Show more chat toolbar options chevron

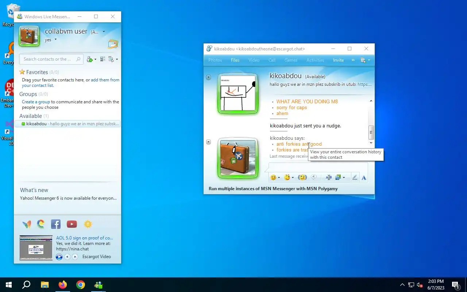tap(353, 60)
